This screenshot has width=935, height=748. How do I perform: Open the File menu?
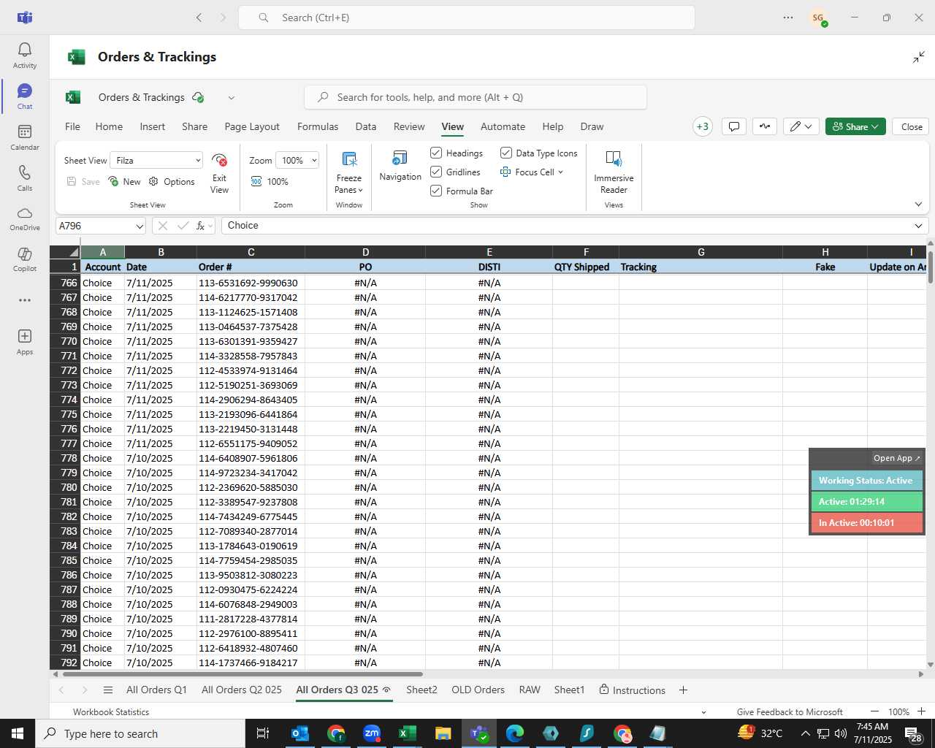[72, 126]
